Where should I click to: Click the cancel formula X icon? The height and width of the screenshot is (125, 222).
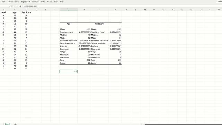coord(15,6)
